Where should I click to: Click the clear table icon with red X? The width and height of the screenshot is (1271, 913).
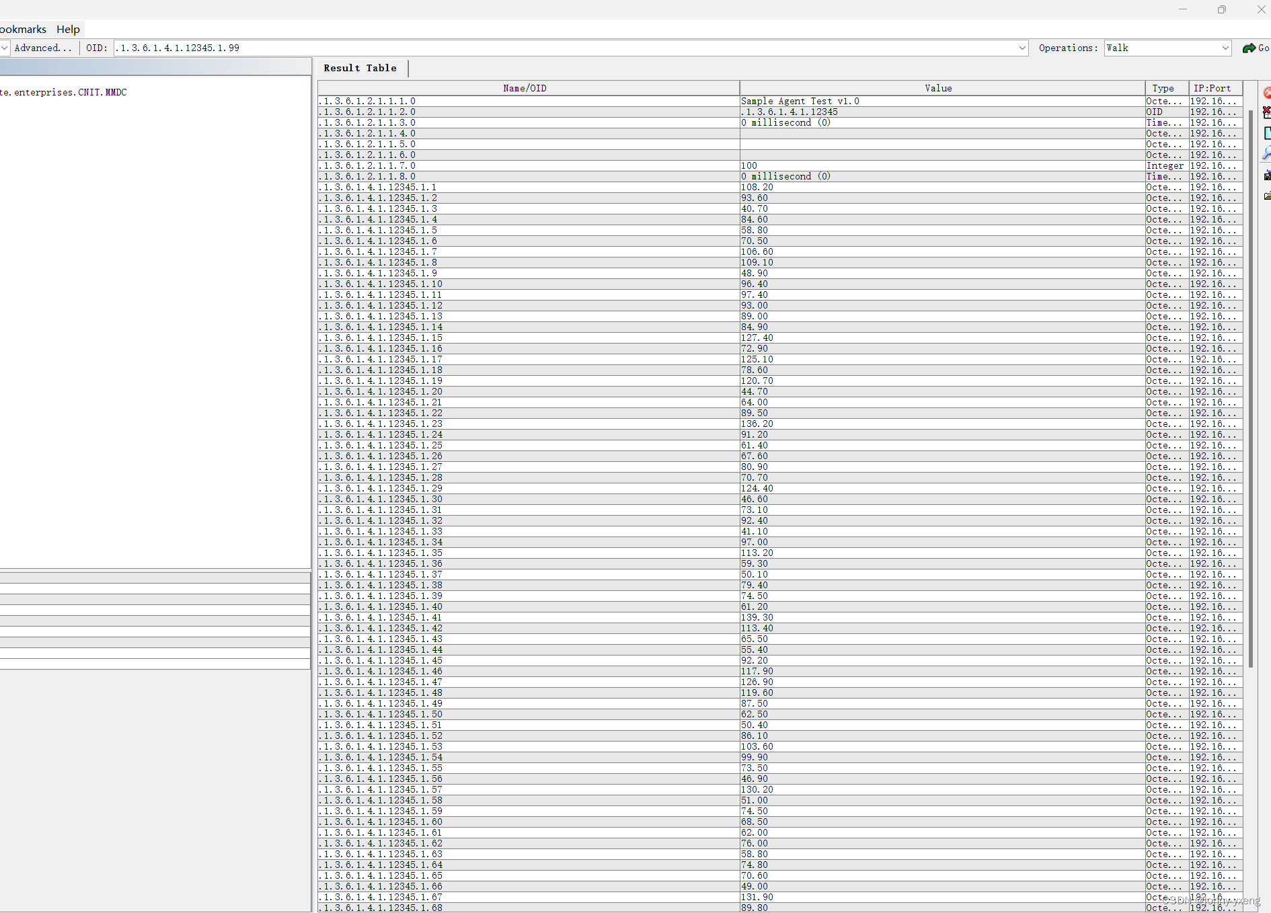[1267, 112]
